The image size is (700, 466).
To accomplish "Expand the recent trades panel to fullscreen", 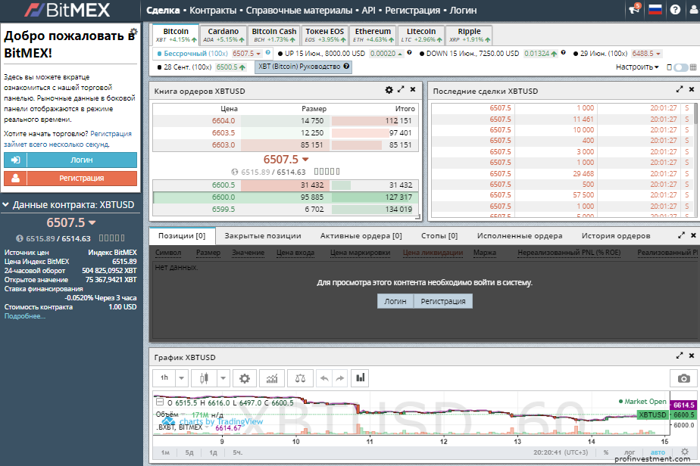I will click(x=680, y=89).
